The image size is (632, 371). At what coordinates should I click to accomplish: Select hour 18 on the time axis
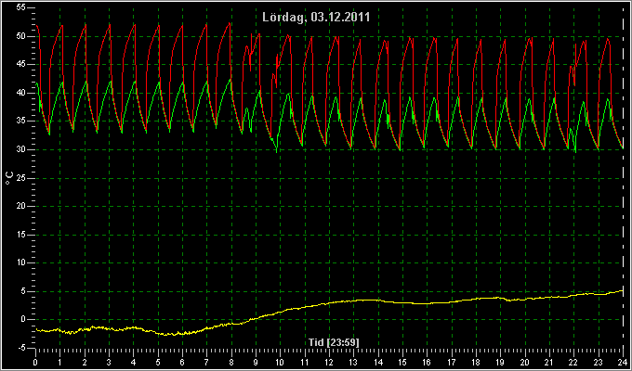pos(476,362)
